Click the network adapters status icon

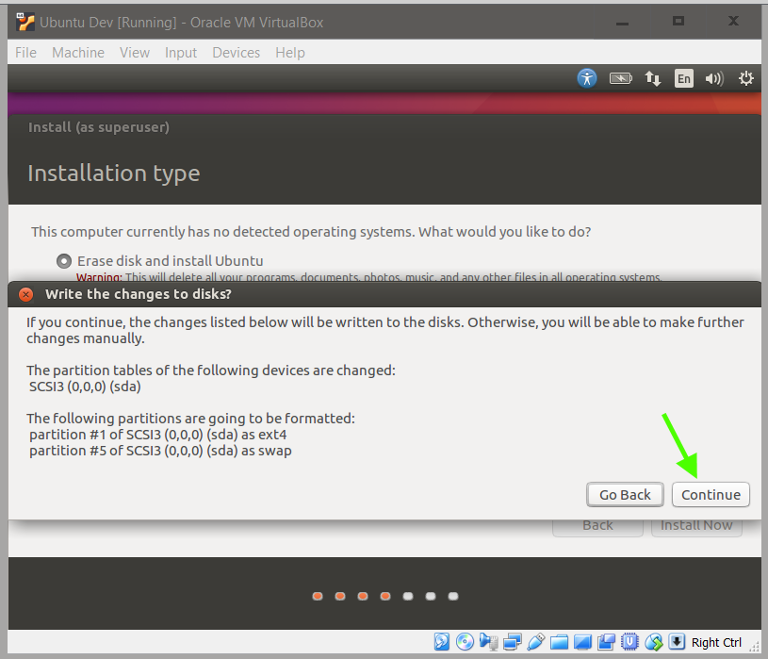pos(513,642)
